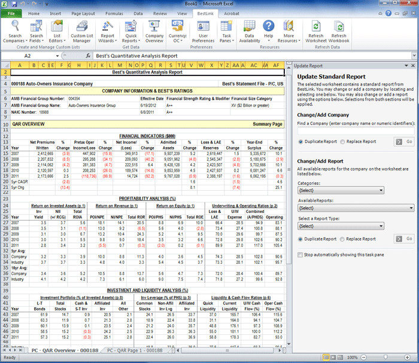Open Liquidity & Cash Flow Ratios (p.6) link

pyautogui.click(x=241, y=298)
